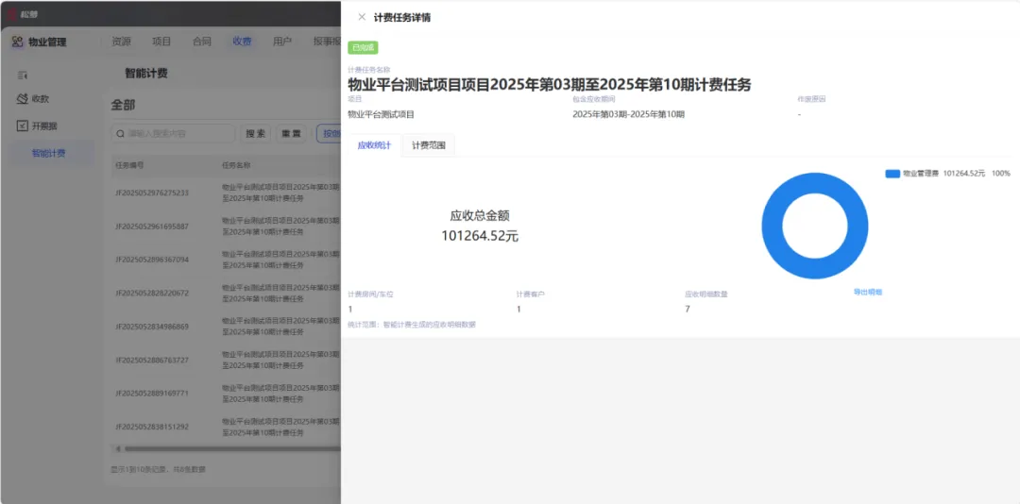Close the 计费任务详情 panel with the X
The width and height of the screenshot is (1020, 504).
[x=362, y=17]
